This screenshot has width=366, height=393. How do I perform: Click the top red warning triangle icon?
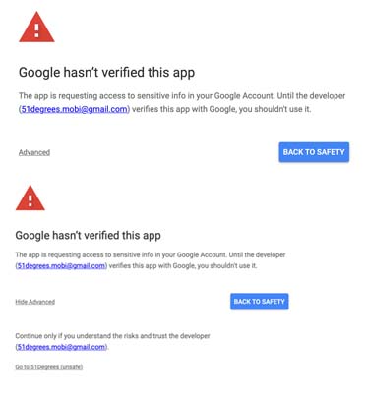pyautogui.click(x=36, y=28)
